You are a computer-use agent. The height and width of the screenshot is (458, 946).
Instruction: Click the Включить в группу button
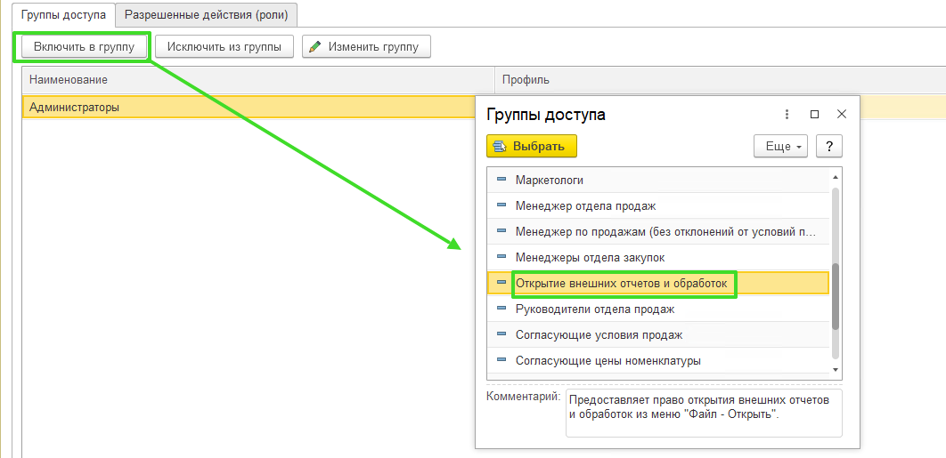tap(84, 46)
